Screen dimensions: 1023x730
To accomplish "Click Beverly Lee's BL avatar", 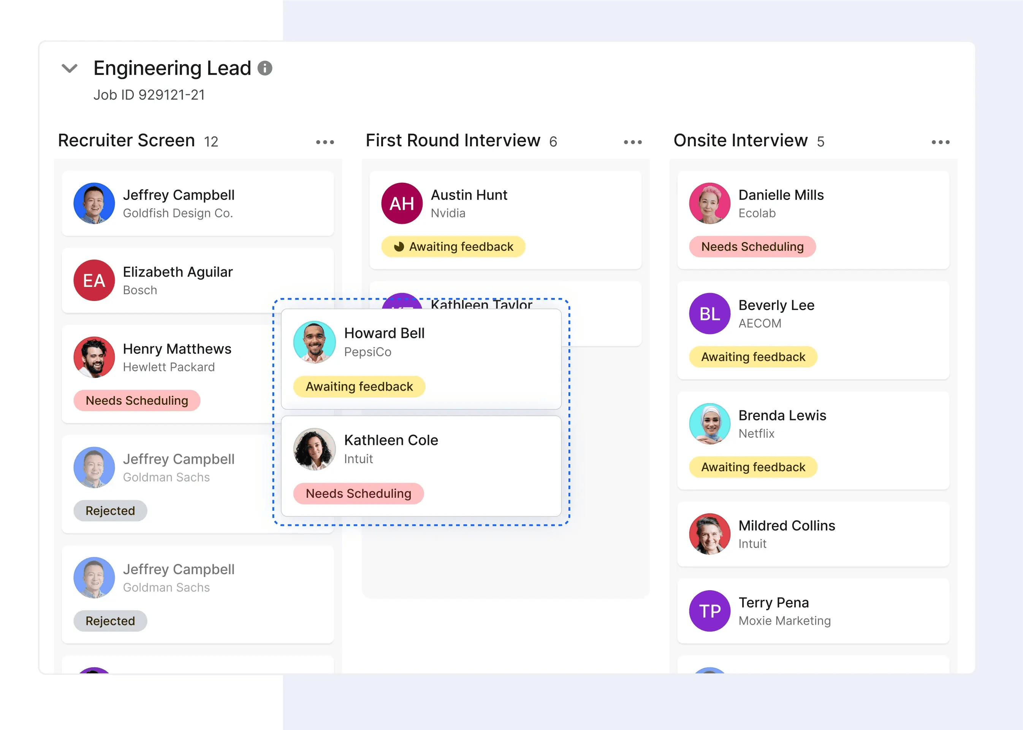I will (709, 313).
